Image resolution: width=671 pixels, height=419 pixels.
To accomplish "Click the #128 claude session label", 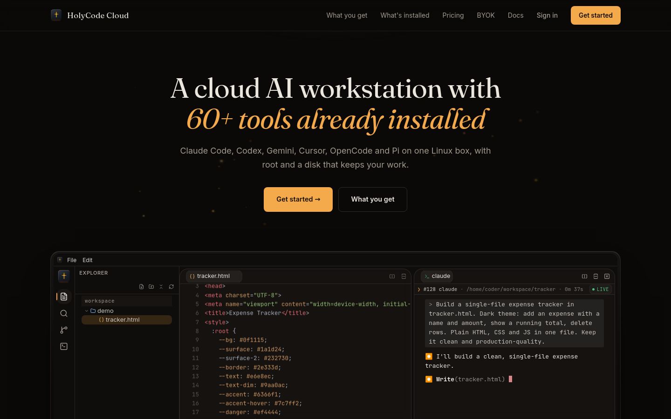I will 440,289.
